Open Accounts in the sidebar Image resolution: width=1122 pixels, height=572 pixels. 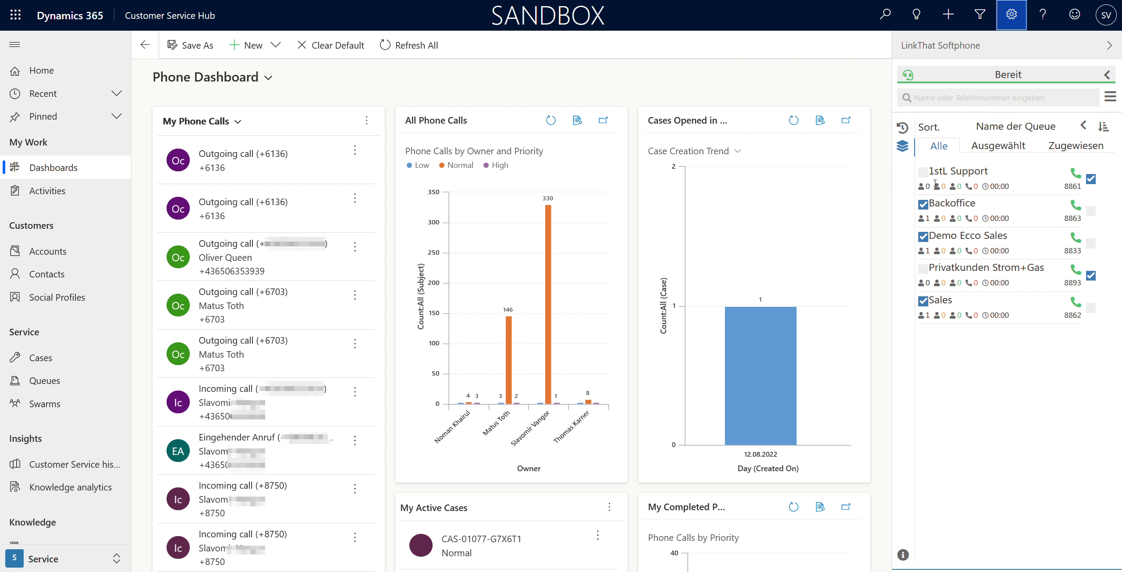(66, 251)
